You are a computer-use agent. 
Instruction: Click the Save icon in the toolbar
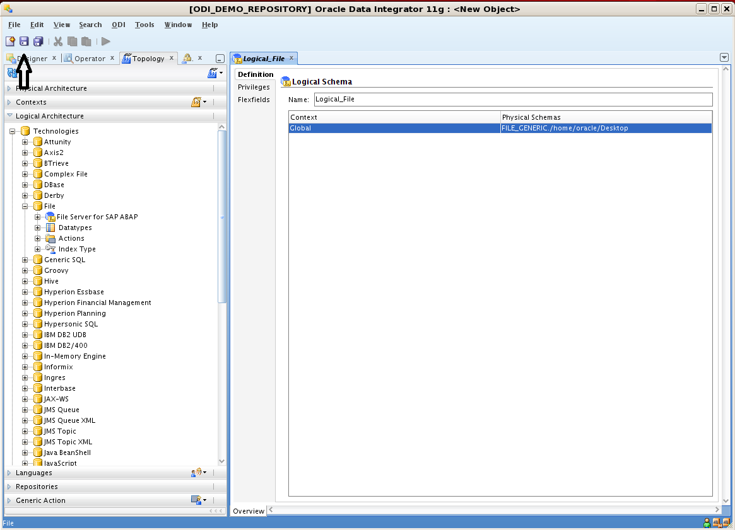click(x=24, y=41)
